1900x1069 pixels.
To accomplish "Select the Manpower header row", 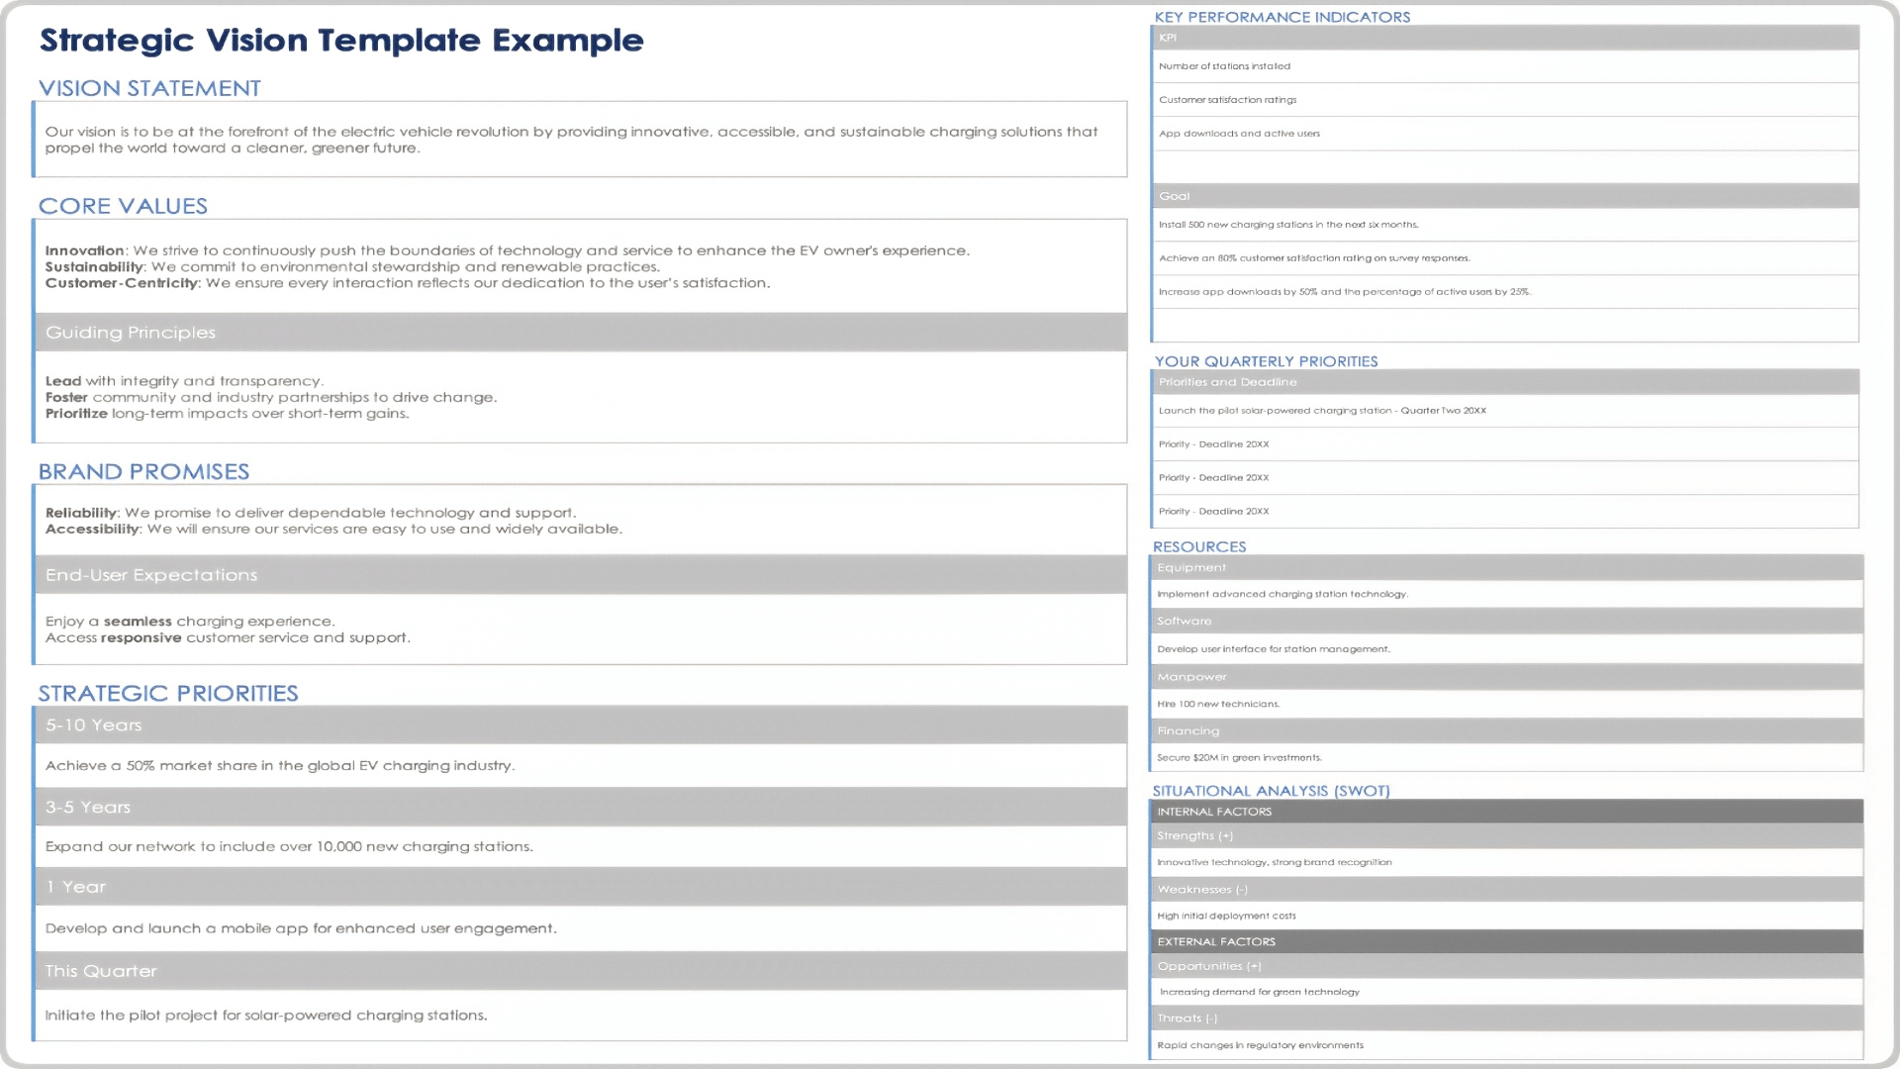I will [1506, 677].
